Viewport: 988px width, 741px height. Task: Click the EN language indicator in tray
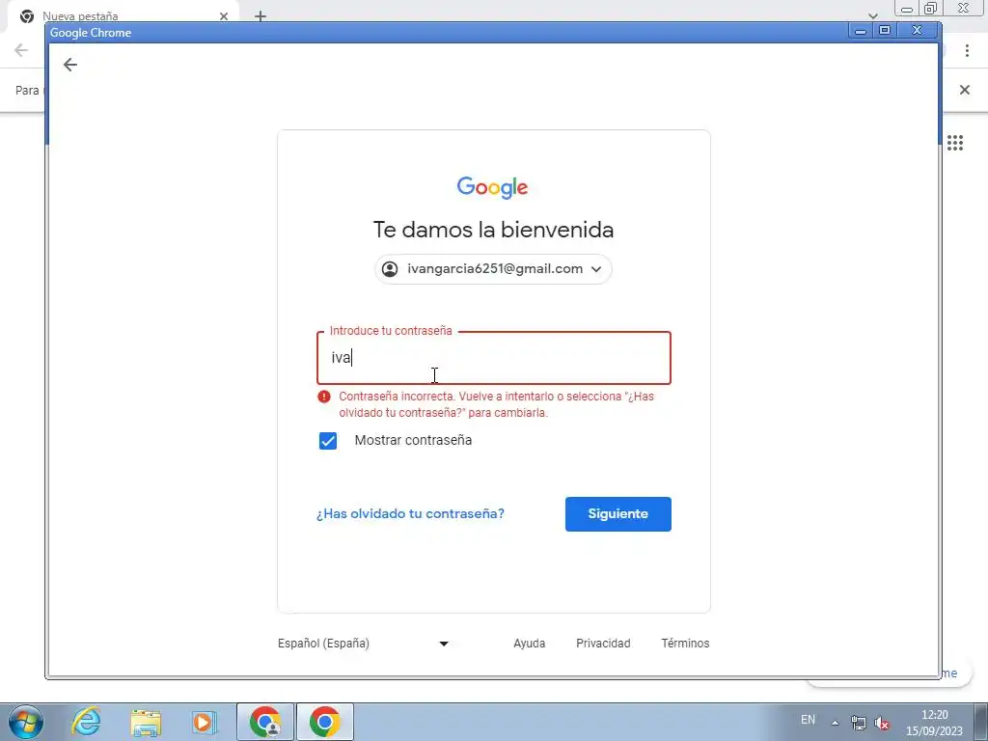(x=808, y=720)
